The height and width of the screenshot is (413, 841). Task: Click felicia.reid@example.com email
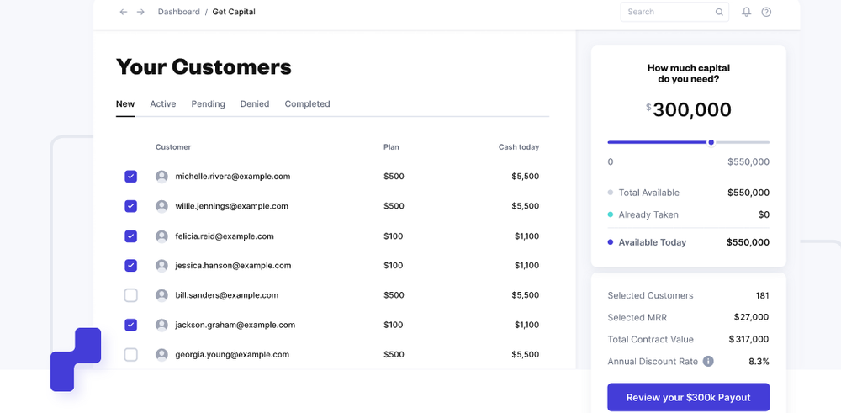pyautogui.click(x=225, y=236)
